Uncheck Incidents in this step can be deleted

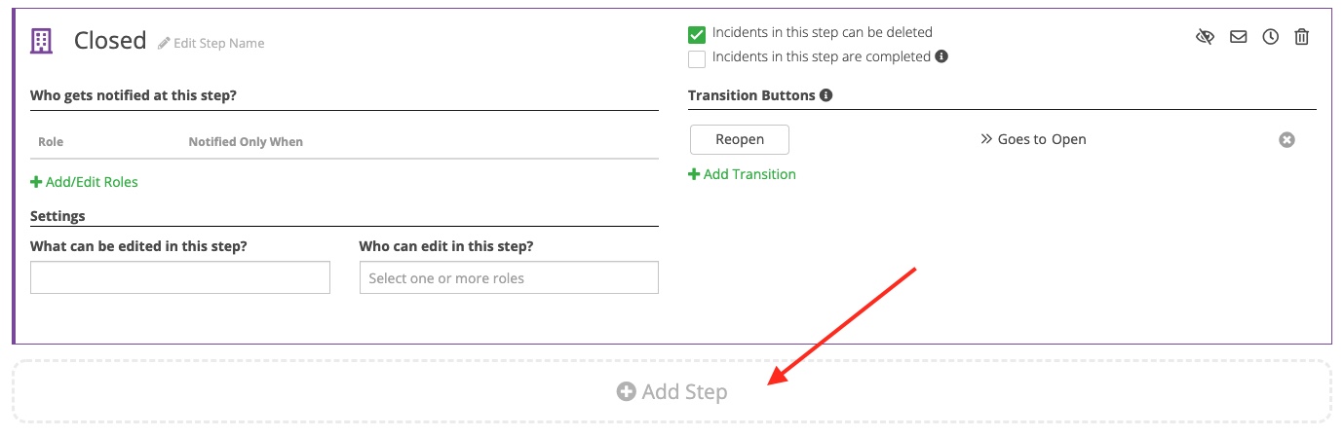(697, 34)
